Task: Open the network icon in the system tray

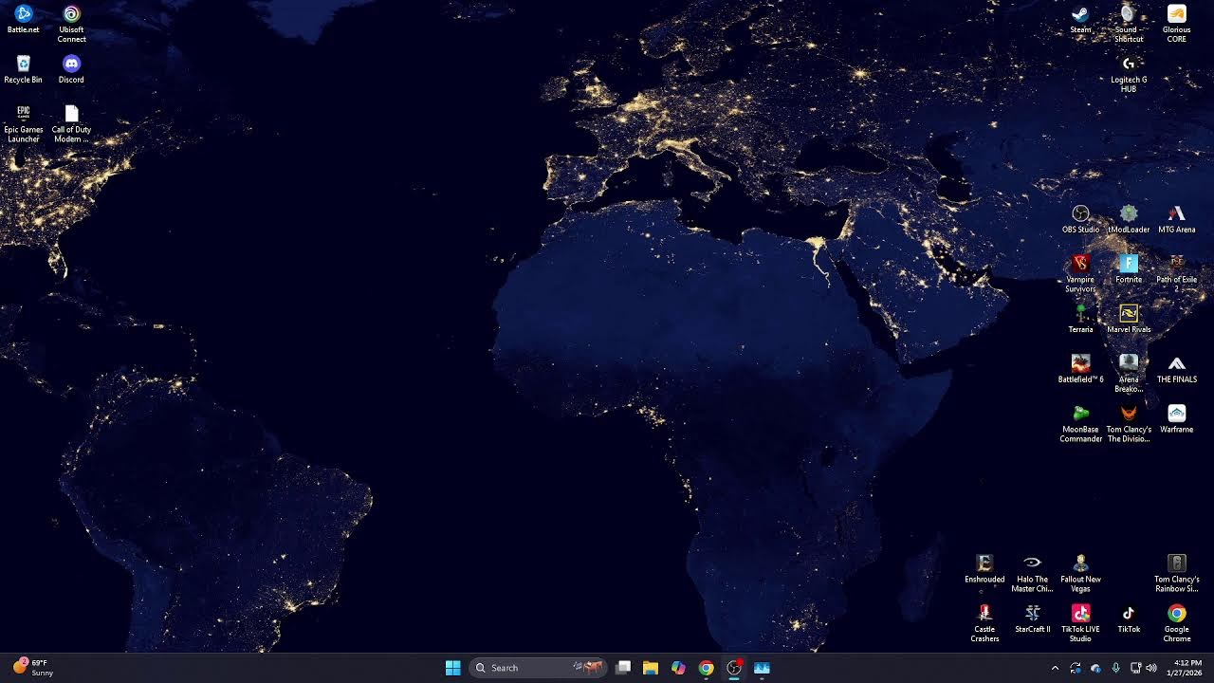Action: pyautogui.click(x=1135, y=668)
